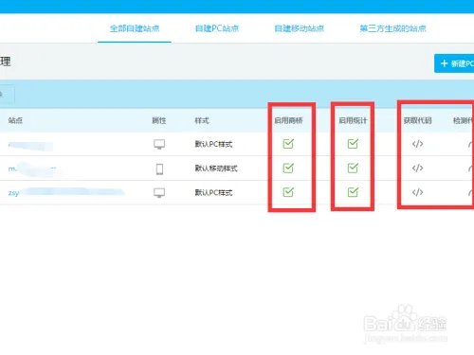The width and height of the screenshot is (474, 355).
Task: Click the monitor icon in zsy row
Action: [159, 192]
